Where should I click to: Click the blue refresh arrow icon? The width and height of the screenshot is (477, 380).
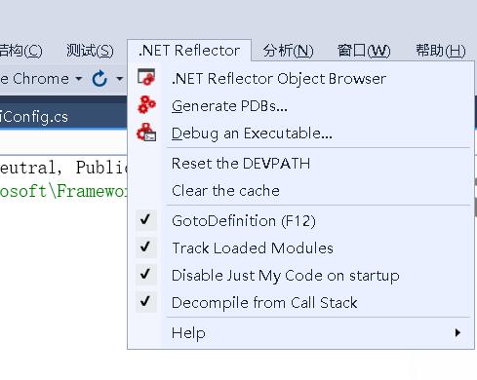99,79
